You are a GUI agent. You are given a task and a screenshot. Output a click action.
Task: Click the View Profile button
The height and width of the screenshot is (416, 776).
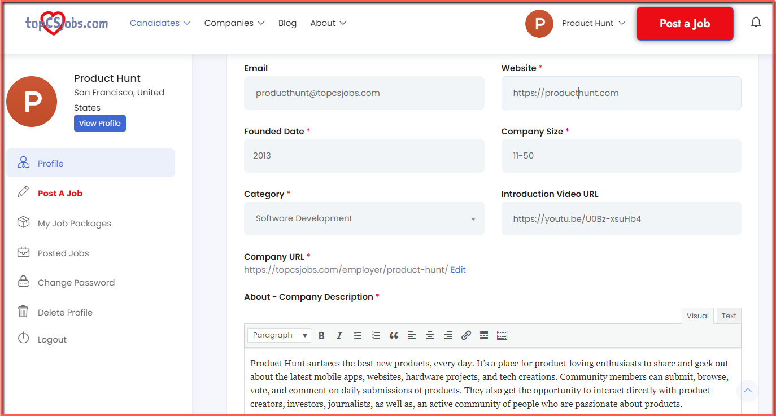pos(100,123)
